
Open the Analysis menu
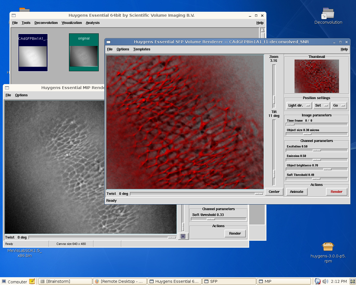click(x=93, y=23)
